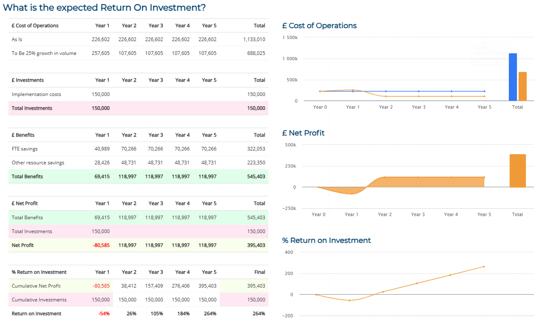Click the '£ Net Profit' chart title
The height and width of the screenshot is (320, 547).
(x=303, y=133)
